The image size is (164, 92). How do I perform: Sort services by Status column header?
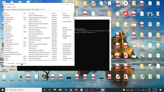57,13
